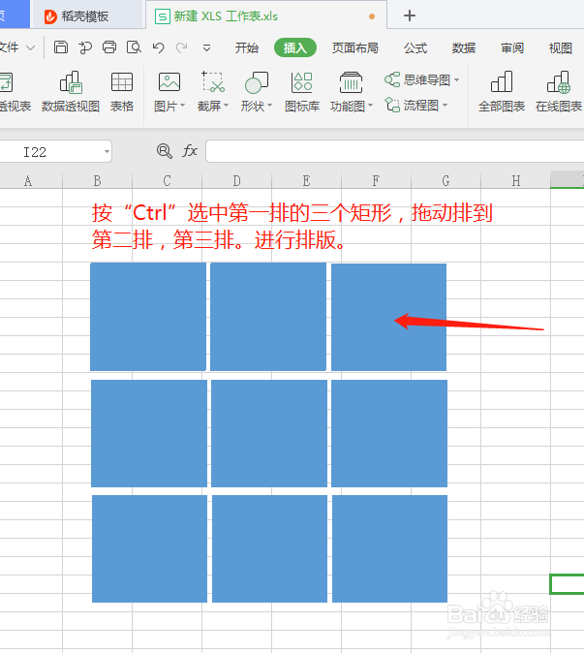
Task: Click the export-to-PDF icon beside Save
Action: tap(85, 47)
